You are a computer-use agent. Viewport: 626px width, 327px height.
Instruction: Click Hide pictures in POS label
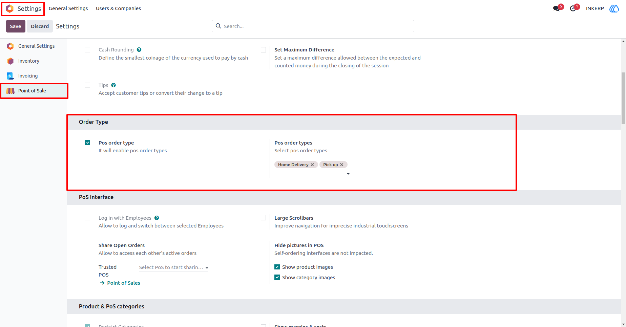click(x=299, y=245)
